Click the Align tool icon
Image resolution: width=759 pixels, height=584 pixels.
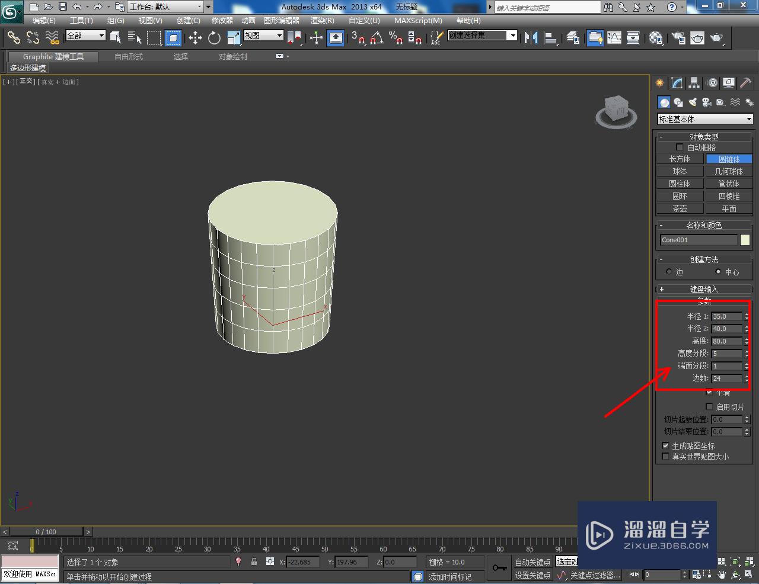pos(550,38)
